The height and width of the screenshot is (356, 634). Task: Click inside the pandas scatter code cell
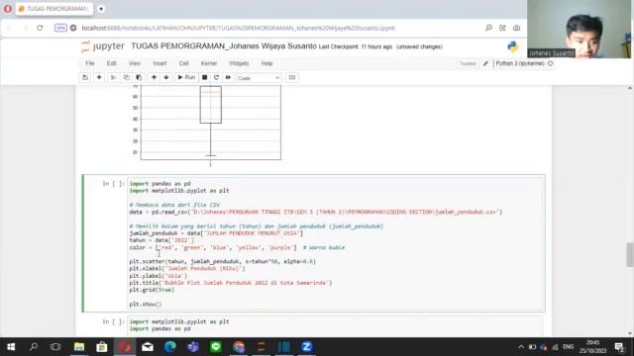tap(336, 244)
